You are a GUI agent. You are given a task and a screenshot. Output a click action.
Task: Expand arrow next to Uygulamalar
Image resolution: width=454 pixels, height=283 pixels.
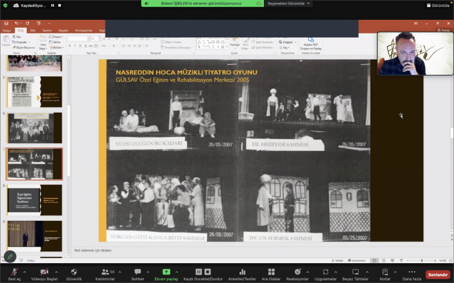[335, 272]
